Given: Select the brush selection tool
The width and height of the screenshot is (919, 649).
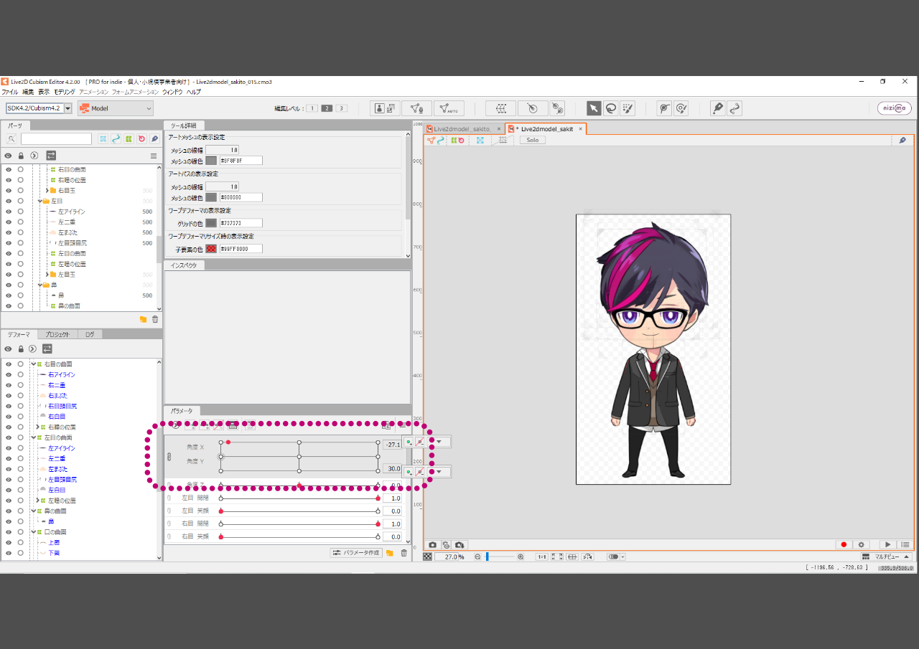Looking at the screenshot, I should (628, 108).
